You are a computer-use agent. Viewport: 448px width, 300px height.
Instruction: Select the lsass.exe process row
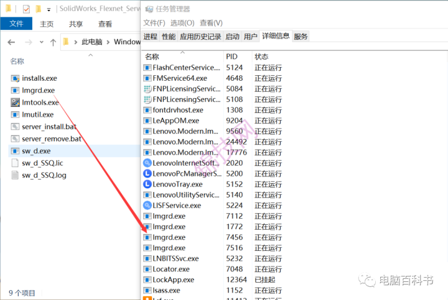(x=213, y=290)
